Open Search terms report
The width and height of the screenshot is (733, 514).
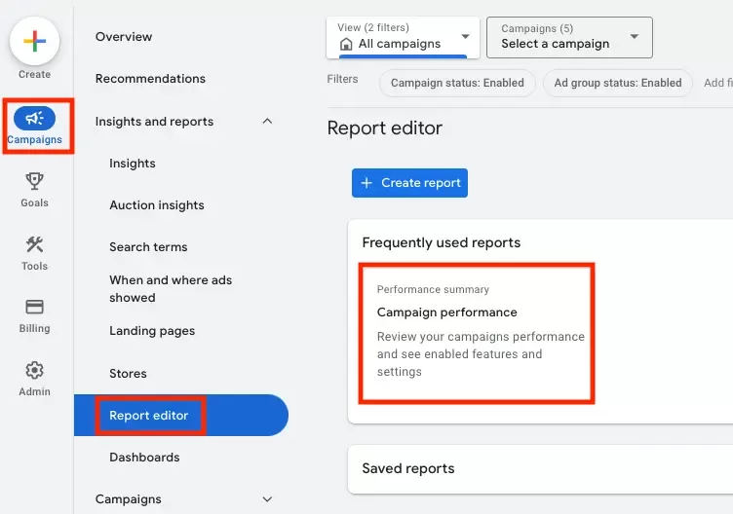[148, 247]
